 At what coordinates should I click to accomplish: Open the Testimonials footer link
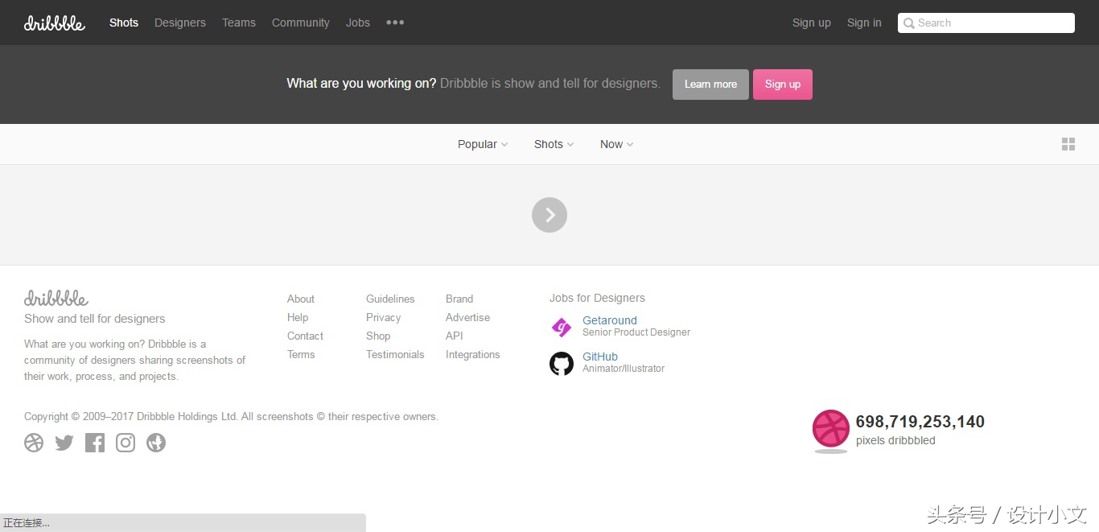[x=395, y=354]
